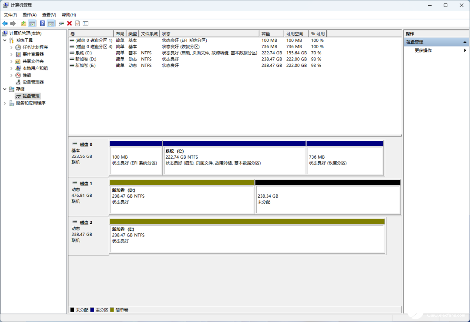Select the black 未分配 region on 磁盘 1

328,199
